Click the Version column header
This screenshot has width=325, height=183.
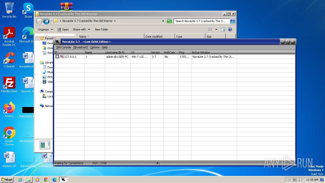(x=157, y=52)
